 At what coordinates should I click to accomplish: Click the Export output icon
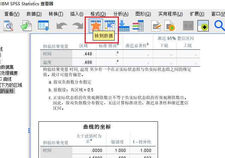coord(26,26)
